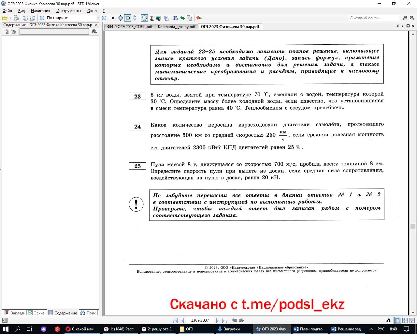Switch to ФИ-9 ОГЭ 2023_СПЕЦ.pdf tab
This screenshot has width=417, height=334.
point(130,27)
